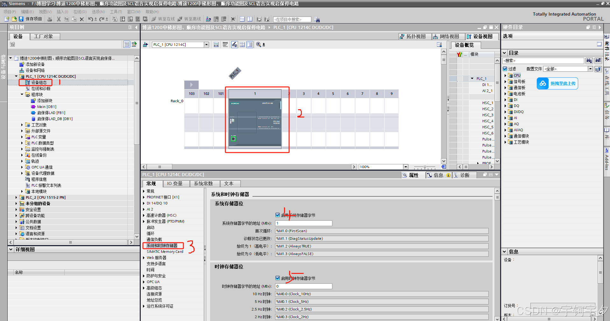Toggle the 过滤 filter checkbox in catalog

click(505, 69)
